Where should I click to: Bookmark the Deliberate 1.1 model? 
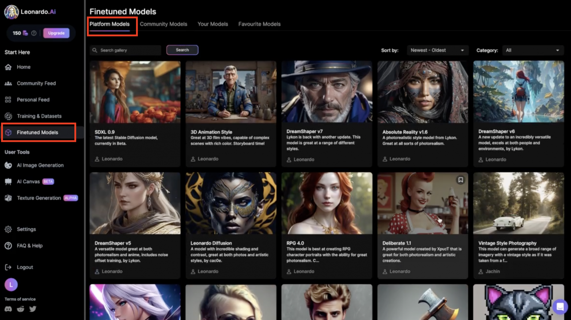pyautogui.click(x=460, y=180)
